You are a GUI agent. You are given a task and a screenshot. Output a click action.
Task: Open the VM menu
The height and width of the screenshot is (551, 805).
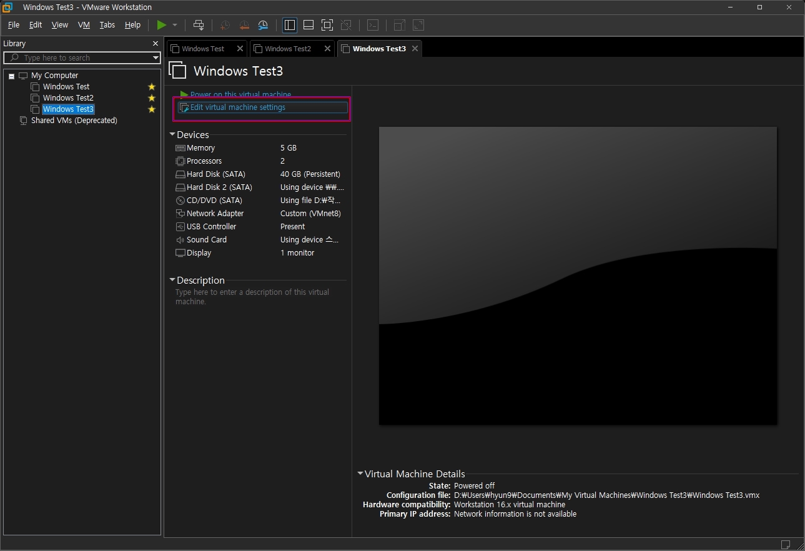[84, 25]
